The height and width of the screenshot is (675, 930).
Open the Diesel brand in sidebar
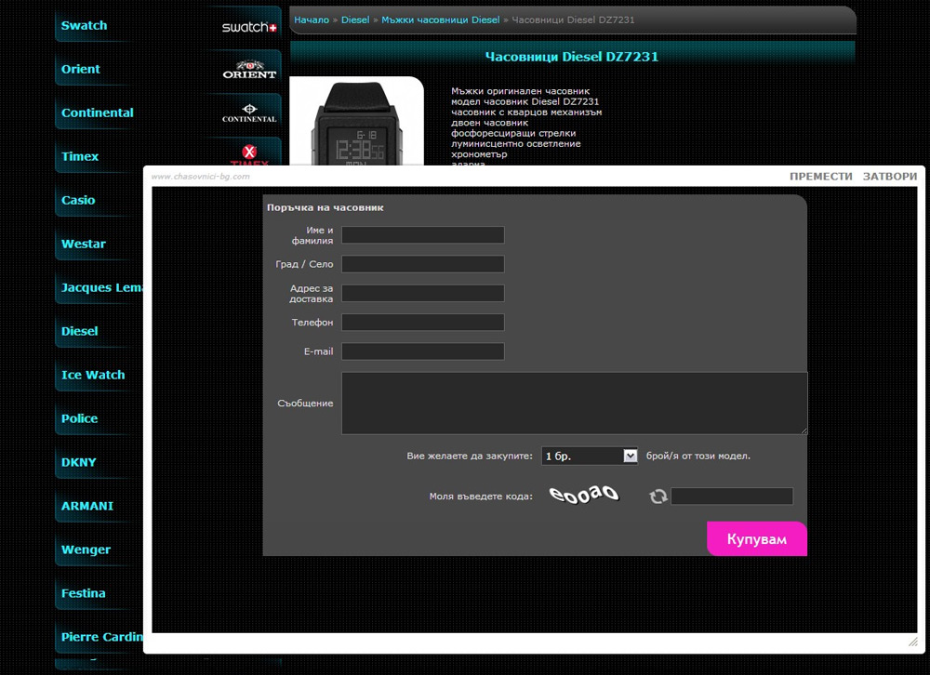79,331
